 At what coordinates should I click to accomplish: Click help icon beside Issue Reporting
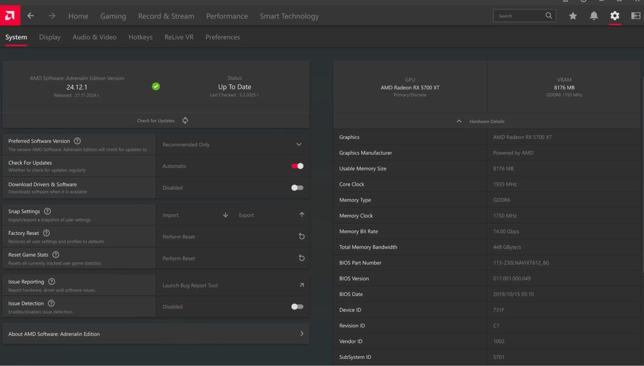pyautogui.click(x=52, y=282)
